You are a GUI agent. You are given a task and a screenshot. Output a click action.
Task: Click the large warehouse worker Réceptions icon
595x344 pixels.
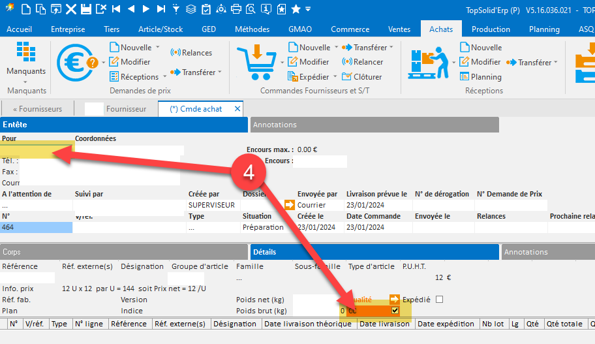pos(428,63)
